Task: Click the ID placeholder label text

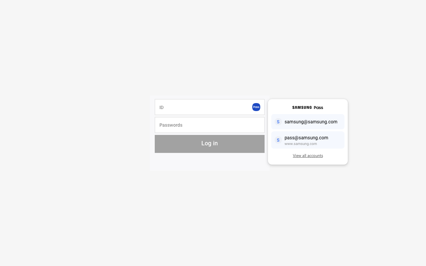Action: (x=161, y=107)
